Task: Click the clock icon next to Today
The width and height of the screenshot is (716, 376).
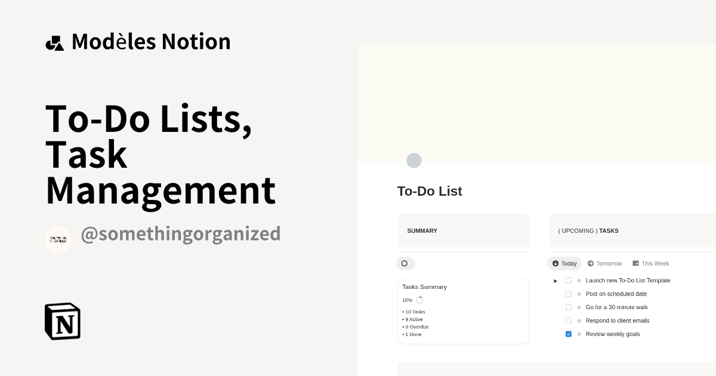Action: point(554,263)
